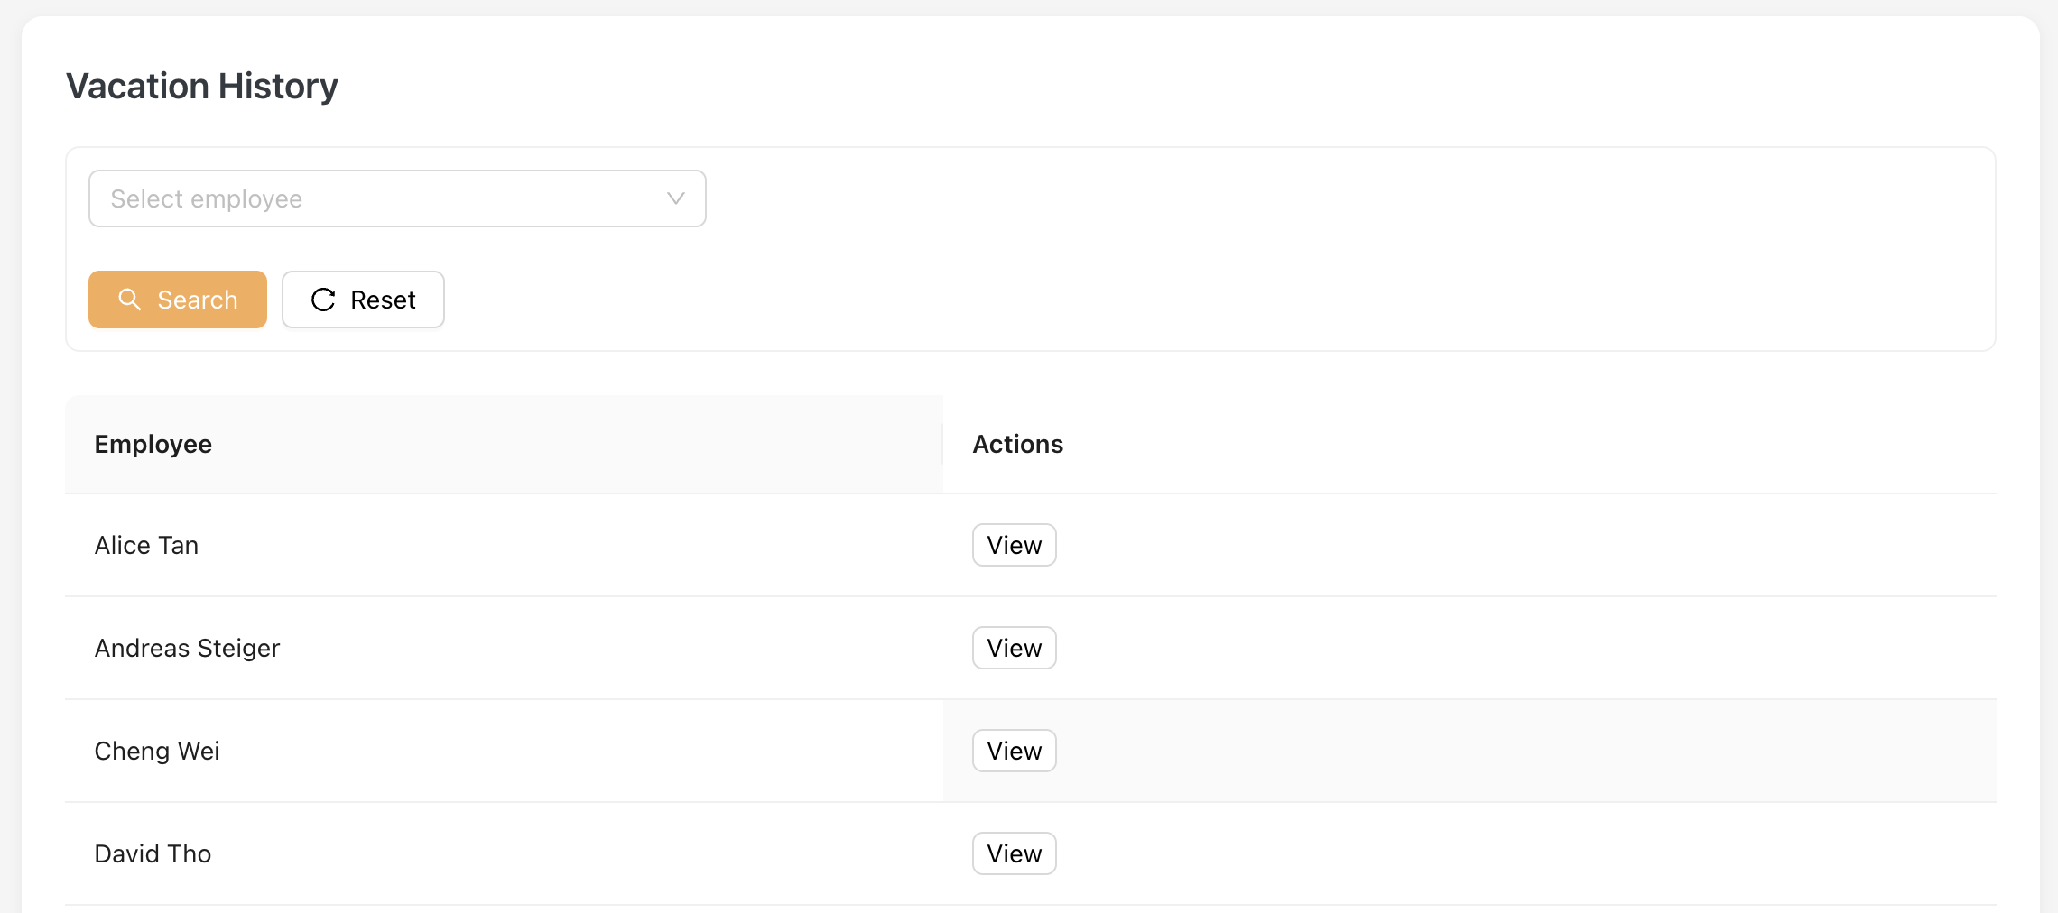The width and height of the screenshot is (2058, 913).
Task: Click the Vacation History page title
Action: pos(201,87)
